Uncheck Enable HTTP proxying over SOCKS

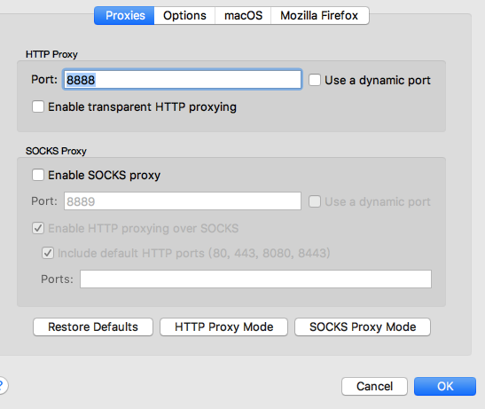click(x=38, y=228)
